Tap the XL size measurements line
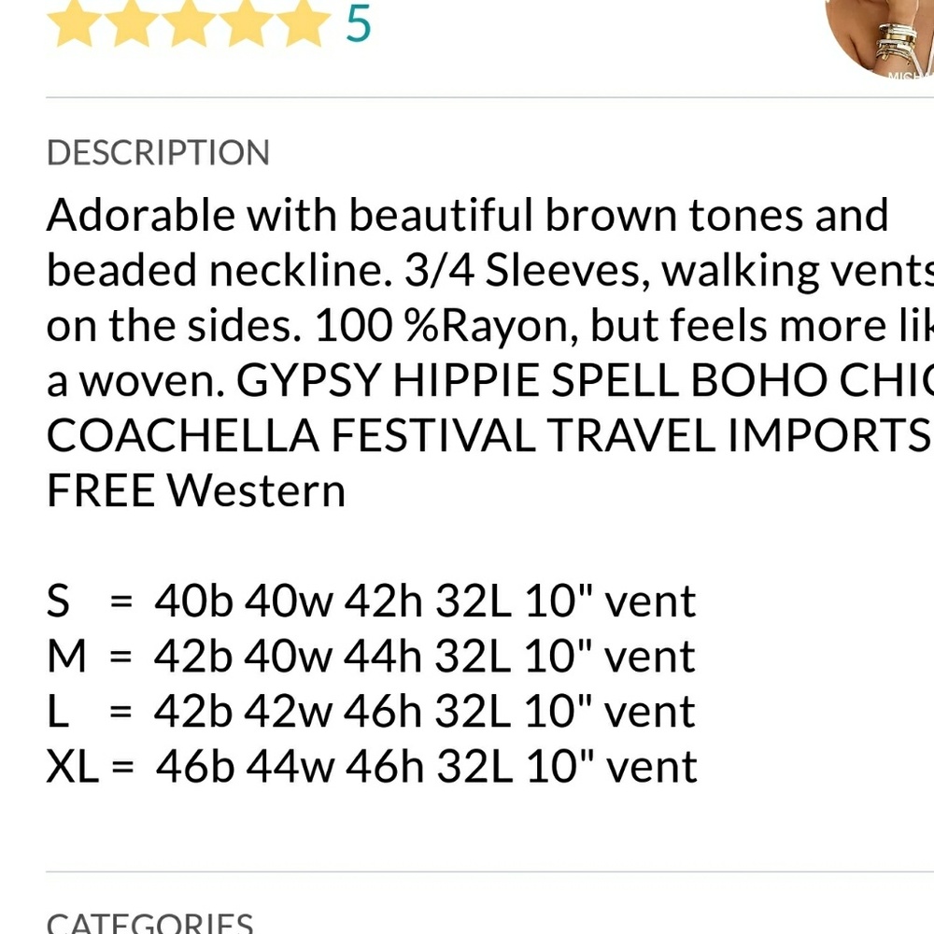This screenshot has width=934, height=934. coord(371,767)
